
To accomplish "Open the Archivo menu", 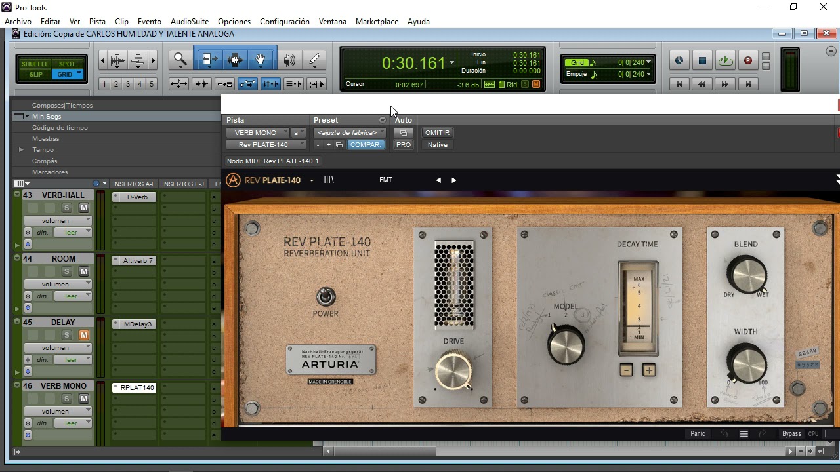I will (18, 22).
